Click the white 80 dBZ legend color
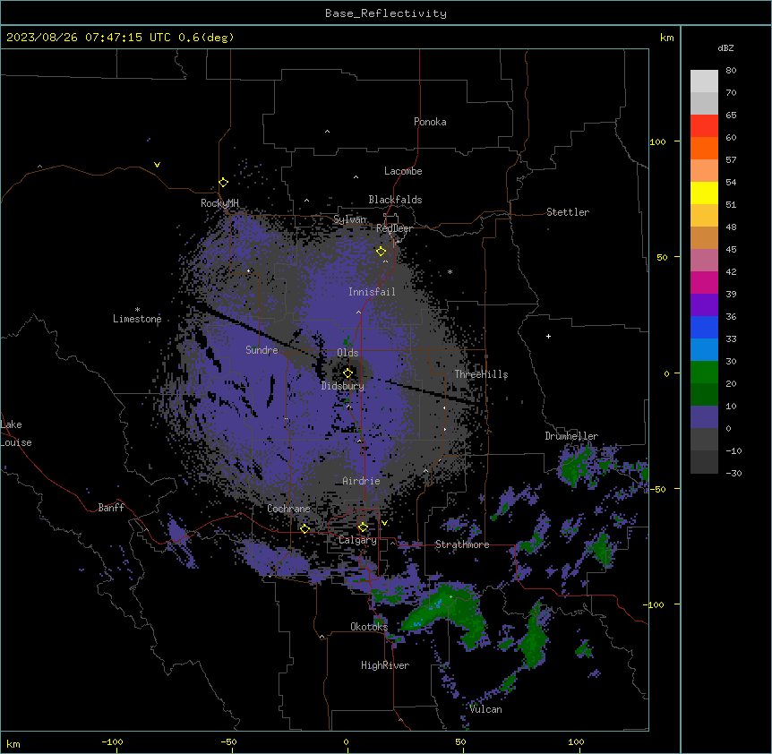The height and width of the screenshot is (754, 772). pyautogui.click(x=704, y=81)
